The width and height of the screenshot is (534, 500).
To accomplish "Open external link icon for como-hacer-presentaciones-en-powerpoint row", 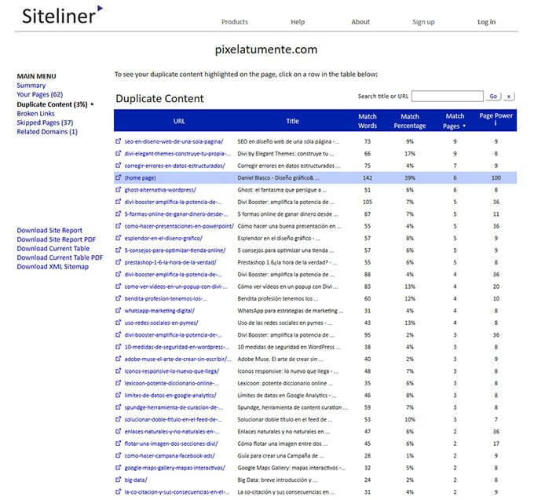I will click(x=118, y=225).
